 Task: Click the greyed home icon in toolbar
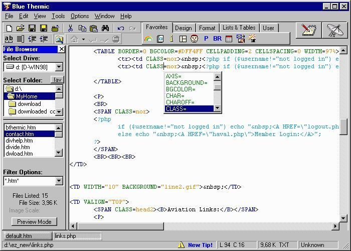[74, 39]
